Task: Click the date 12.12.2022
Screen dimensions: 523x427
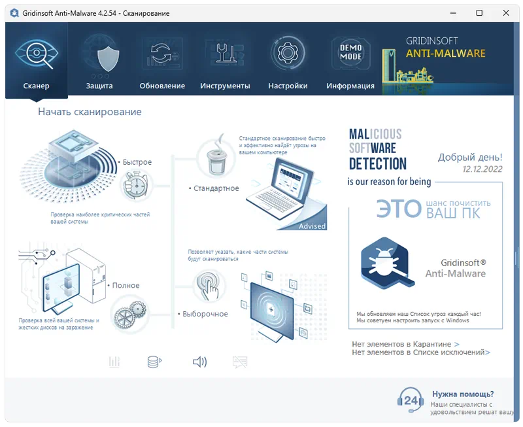Action: tap(482, 169)
